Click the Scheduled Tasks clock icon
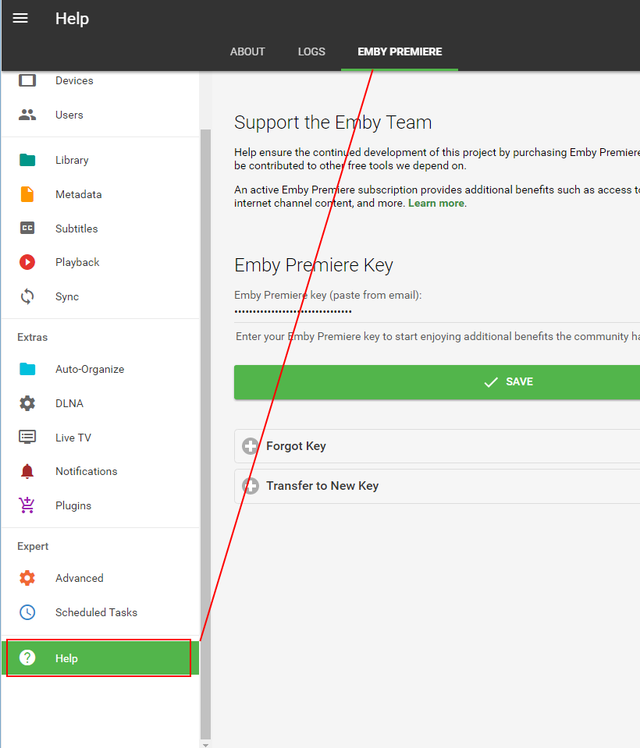Screen dimensions: 640x748 coord(27,612)
